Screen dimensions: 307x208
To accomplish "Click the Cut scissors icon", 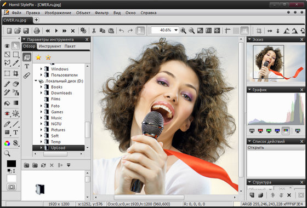I will click(94, 31).
